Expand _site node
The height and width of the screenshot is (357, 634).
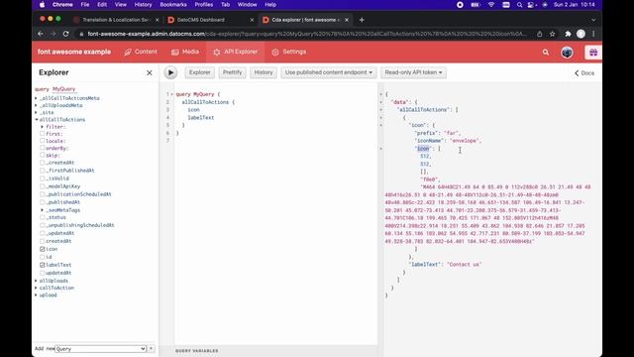click(36, 112)
